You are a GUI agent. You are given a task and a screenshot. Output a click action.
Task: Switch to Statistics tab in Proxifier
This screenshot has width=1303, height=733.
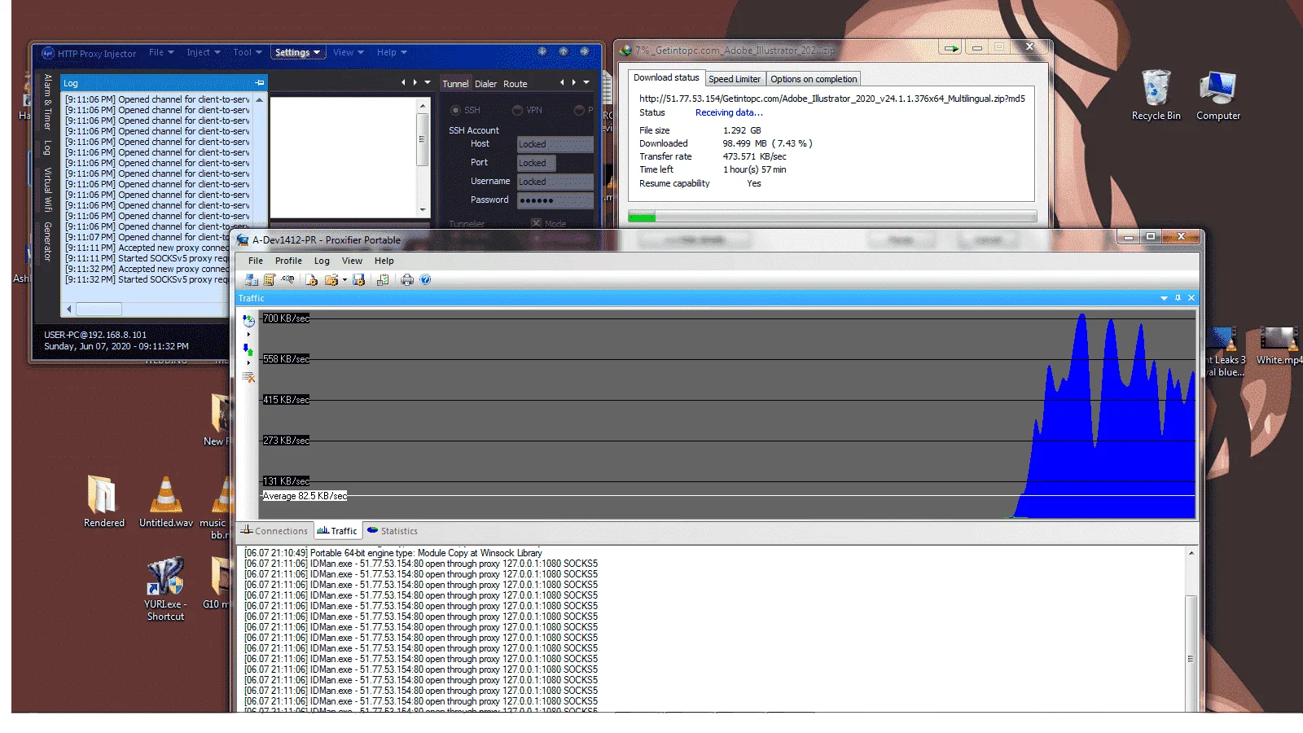393,531
